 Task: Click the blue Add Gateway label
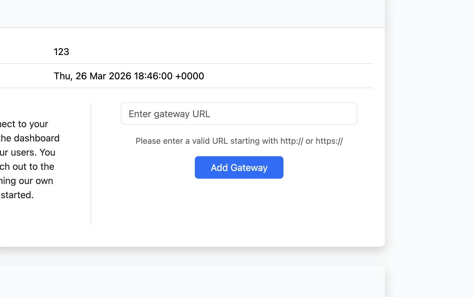click(239, 167)
